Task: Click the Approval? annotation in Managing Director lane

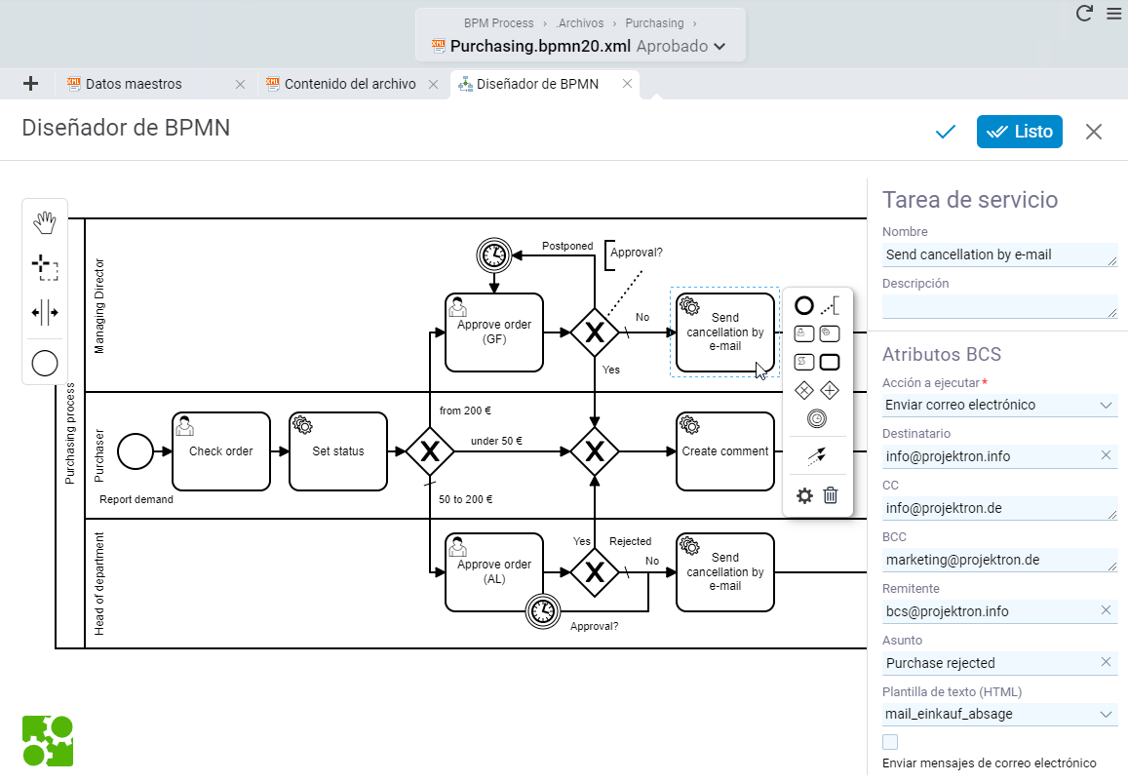Action: (x=636, y=253)
